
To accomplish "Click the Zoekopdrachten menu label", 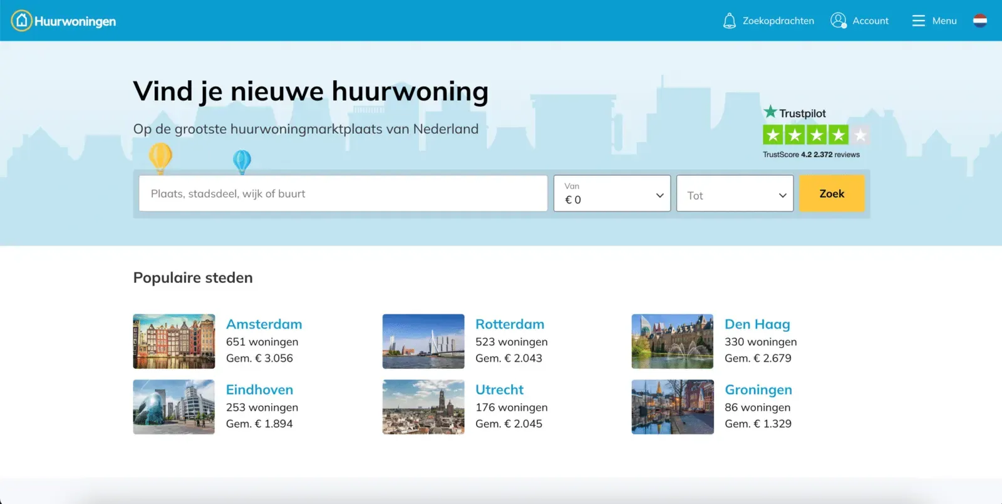I will pos(778,21).
